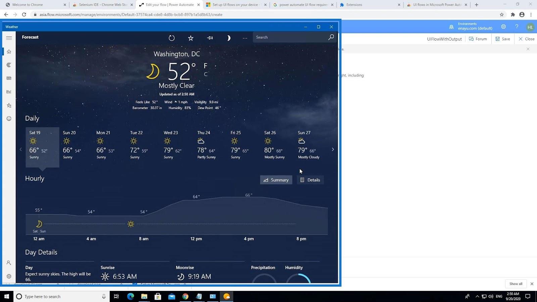
Task: Show previous days with left chevron
Action: tap(20, 149)
